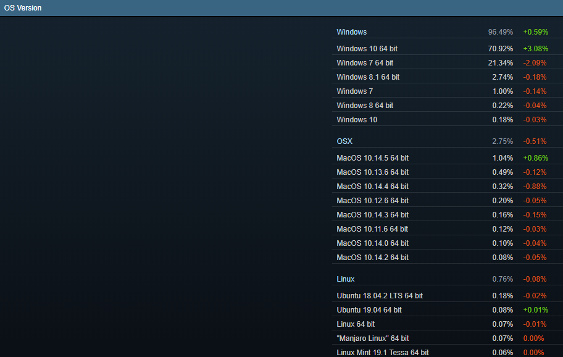Click the 0.10% share value
Screen dimensions: 563x357
(503, 243)
